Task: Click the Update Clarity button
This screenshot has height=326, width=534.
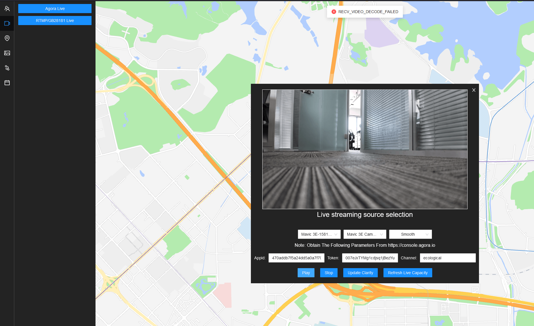Action: coord(360,273)
